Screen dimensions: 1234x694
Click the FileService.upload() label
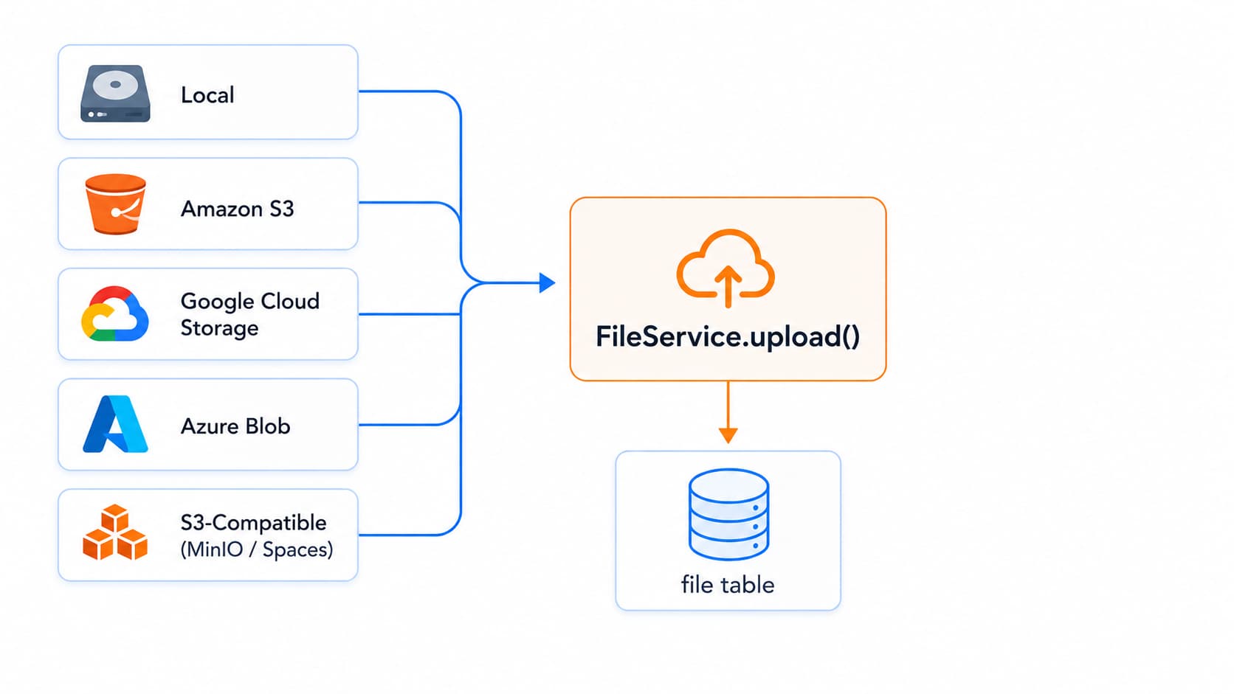coord(728,336)
